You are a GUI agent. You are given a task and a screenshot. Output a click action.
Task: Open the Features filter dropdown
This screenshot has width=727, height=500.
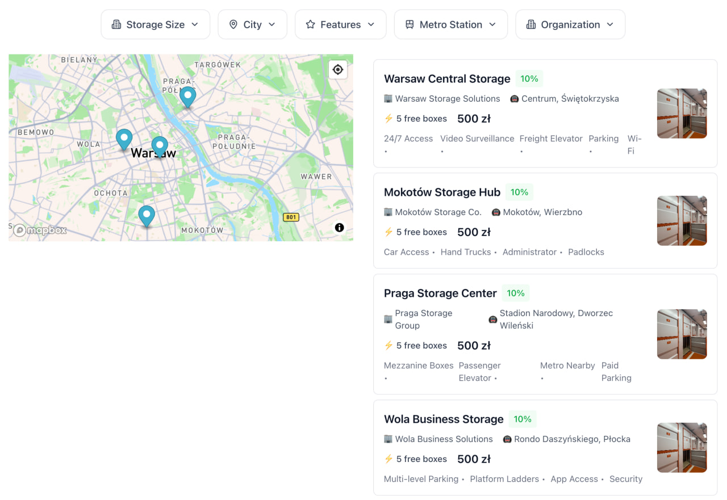pos(340,24)
